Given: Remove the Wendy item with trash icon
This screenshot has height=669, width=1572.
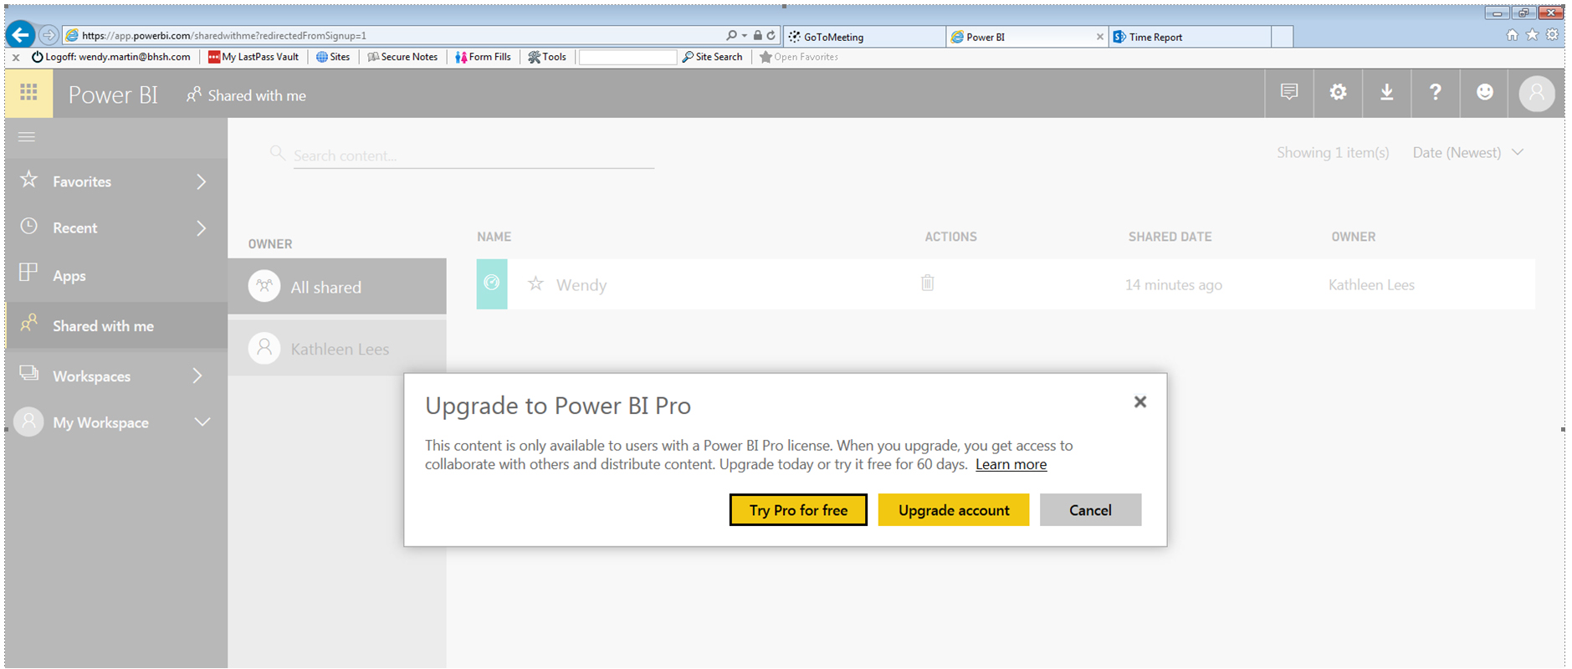Looking at the screenshot, I should tap(928, 283).
